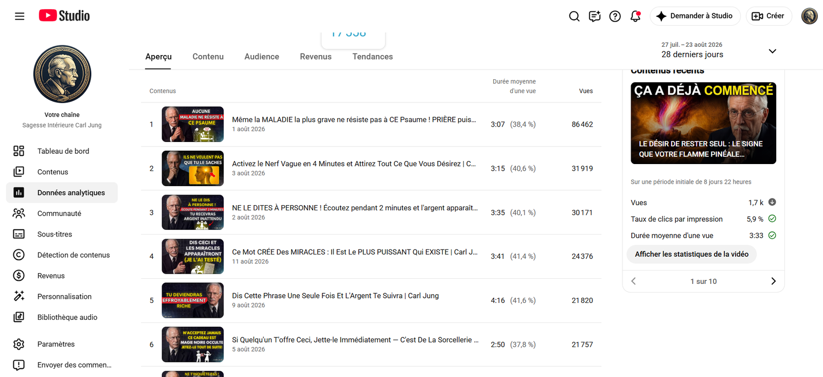Viewport: 823px width, 377px height.
Task: Click the Paramètres gear icon
Action: click(x=19, y=344)
